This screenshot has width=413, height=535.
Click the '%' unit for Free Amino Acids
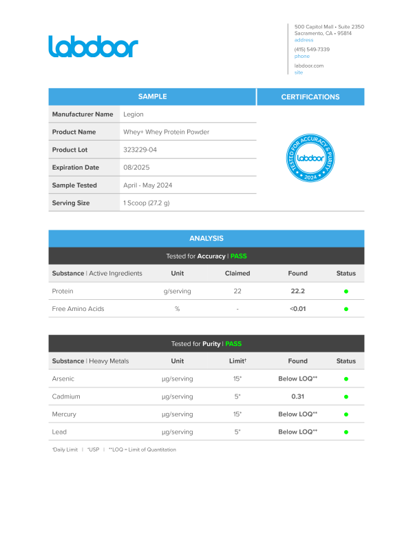coord(177,309)
